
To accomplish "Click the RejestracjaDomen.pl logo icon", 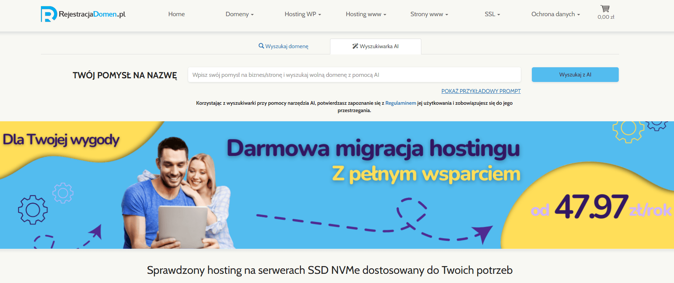I will tap(48, 14).
